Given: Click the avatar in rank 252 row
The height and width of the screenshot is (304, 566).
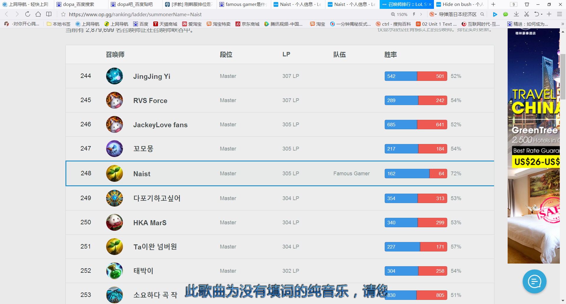Looking at the screenshot, I should pyautogui.click(x=114, y=271).
